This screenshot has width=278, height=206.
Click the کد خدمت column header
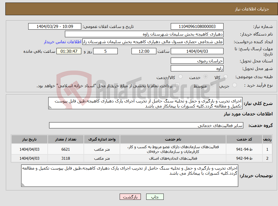pyautogui.click(x=244, y=139)
